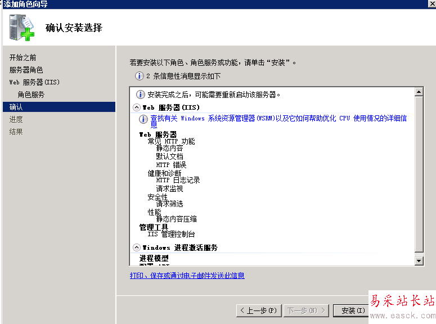Collapse the Web 服务器(IIS) section
Viewport: 436px width, 324px height.
(x=136, y=107)
